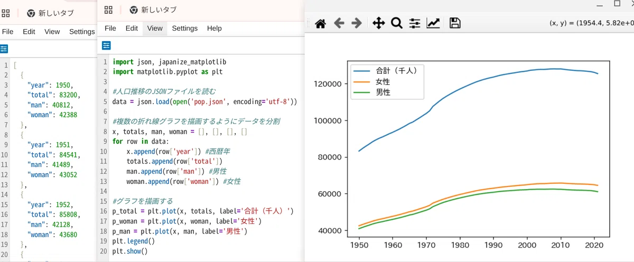Click line number 16 in Python editor gutter
This screenshot has width=634, height=262.
[x=102, y=211]
